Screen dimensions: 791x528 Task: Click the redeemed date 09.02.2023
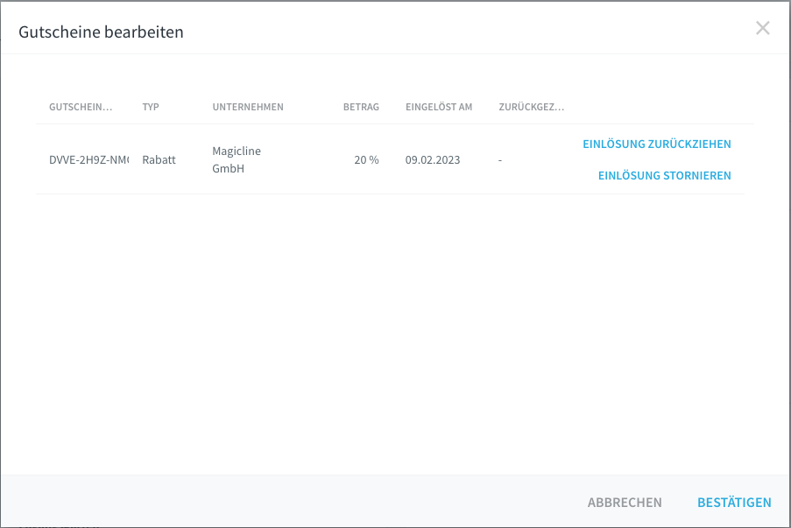coord(433,160)
